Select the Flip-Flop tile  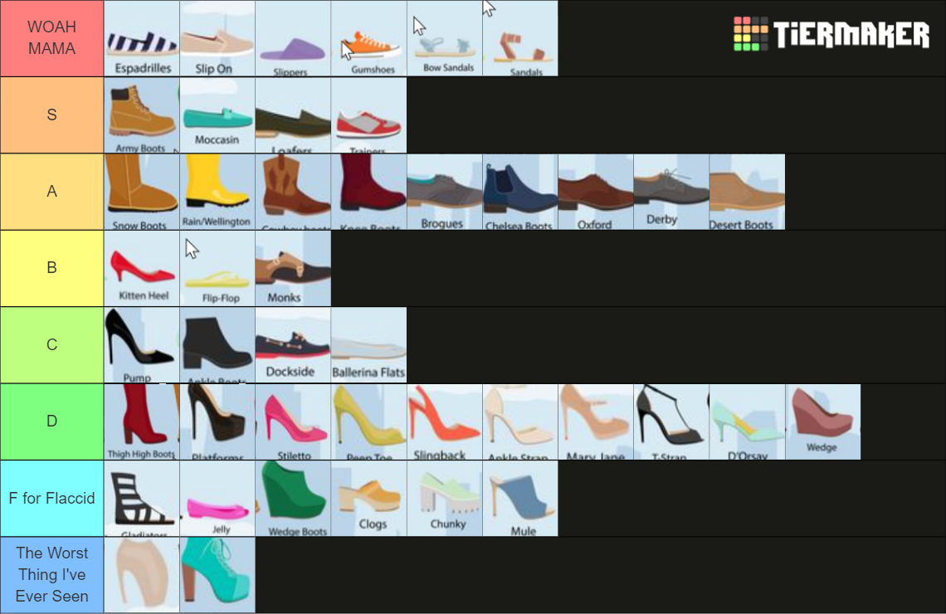[217, 268]
